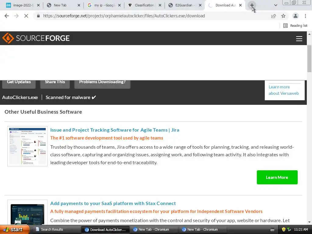Screen dimensions: 312x234
Task: Close the Classification tab
Action: [160, 5]
